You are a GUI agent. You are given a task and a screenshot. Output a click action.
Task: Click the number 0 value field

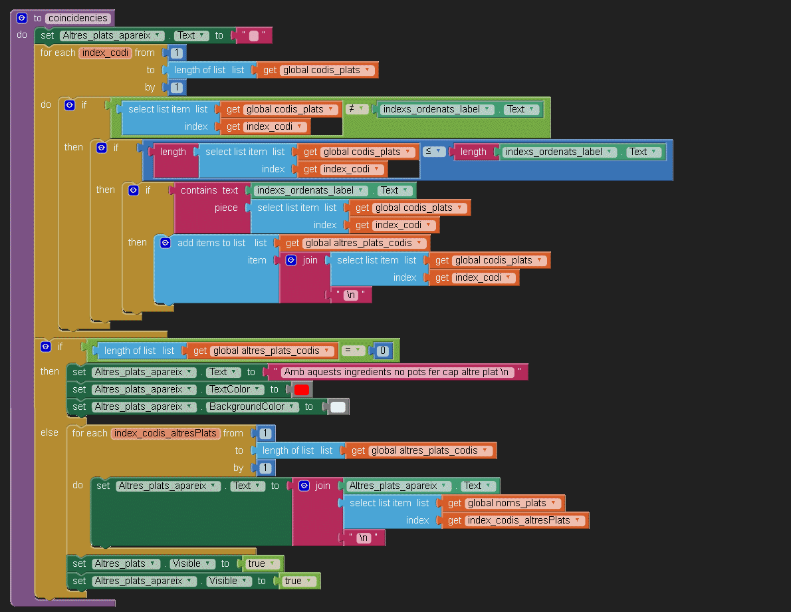(x=382, y=351)
